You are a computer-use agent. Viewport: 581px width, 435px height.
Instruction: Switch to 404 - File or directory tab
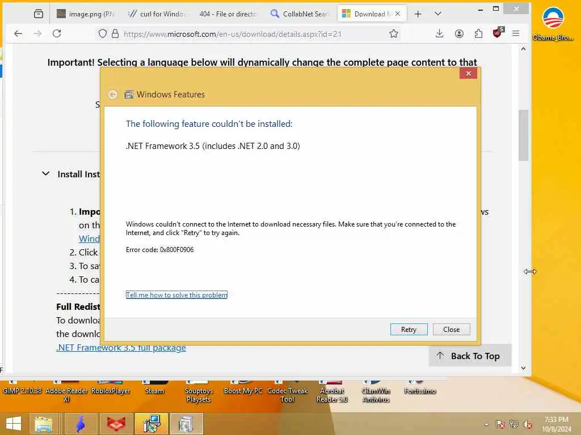click(x=228, y=14)
